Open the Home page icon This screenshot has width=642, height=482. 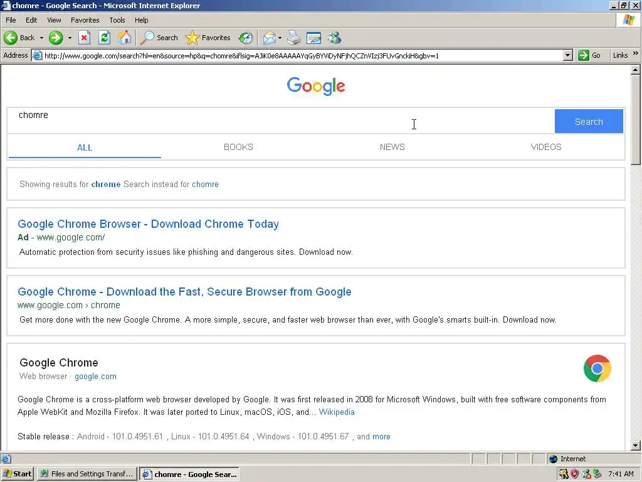coord(125,38)
